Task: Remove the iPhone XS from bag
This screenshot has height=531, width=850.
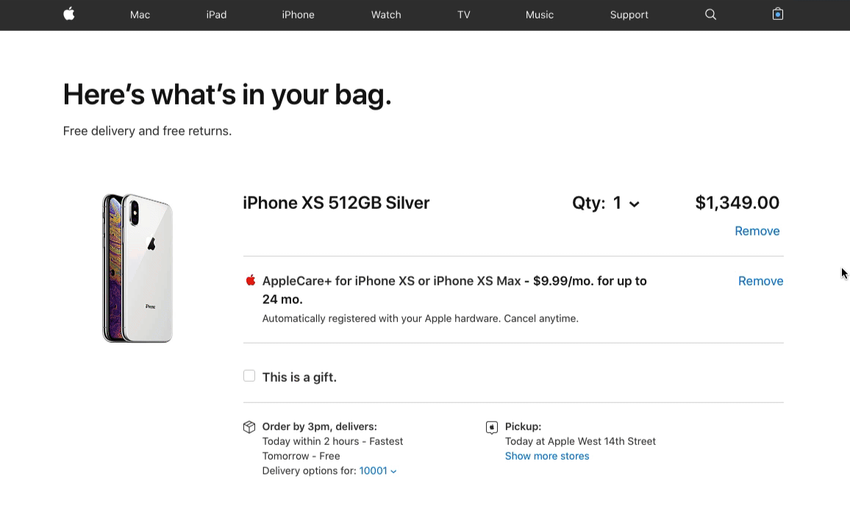Action: 757,231
